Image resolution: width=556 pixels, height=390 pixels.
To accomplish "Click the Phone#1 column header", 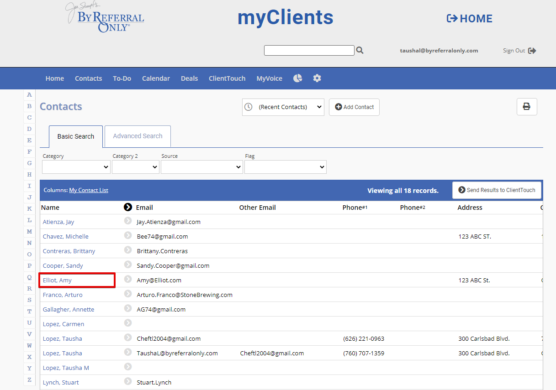I will point(355,208).
